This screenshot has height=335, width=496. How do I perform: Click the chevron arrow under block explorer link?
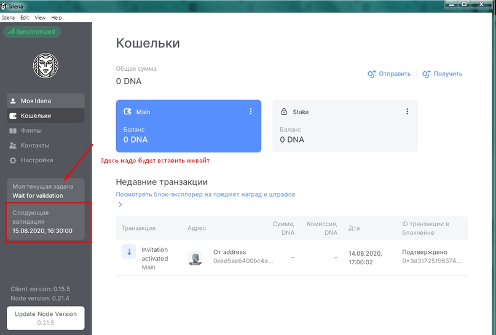[x=120, y=204]
